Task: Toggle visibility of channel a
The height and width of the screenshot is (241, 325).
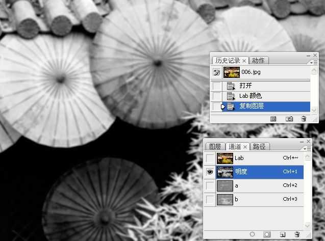Action: (210, 186)
